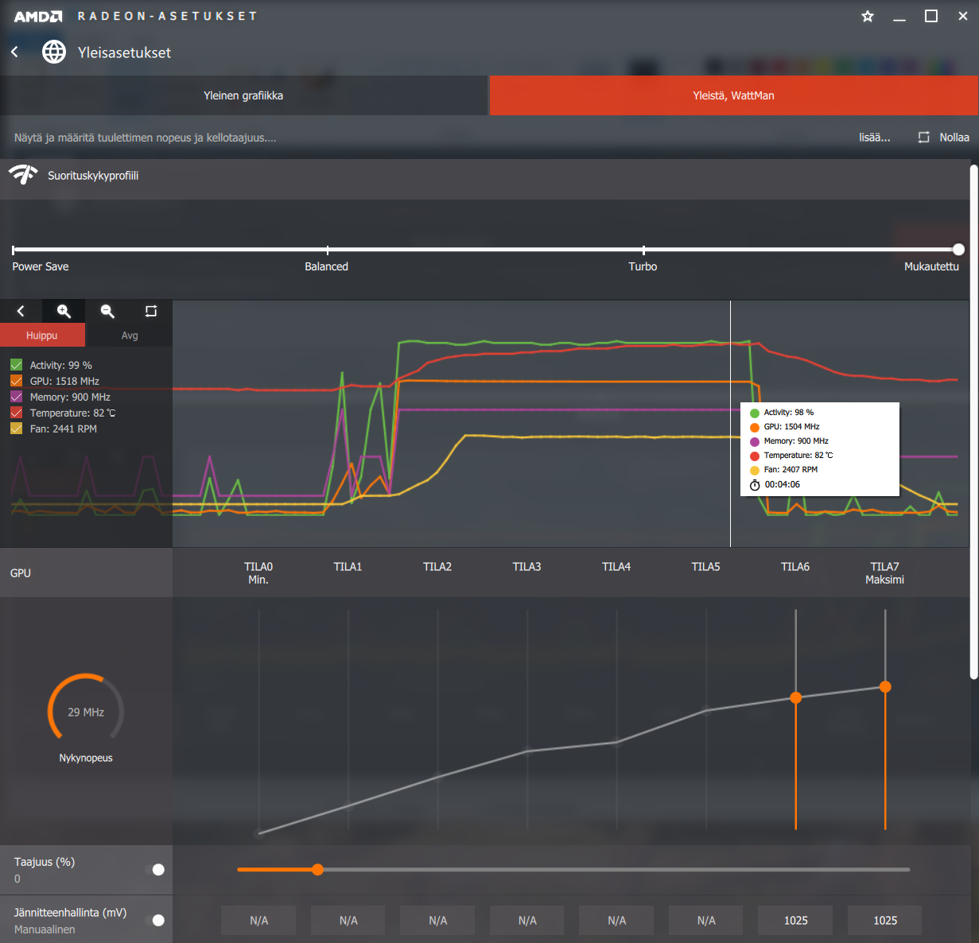This screenshot has width=979, height=943.
Task: Click the TILA3 N/A voltage field
Action: [527, 920]
